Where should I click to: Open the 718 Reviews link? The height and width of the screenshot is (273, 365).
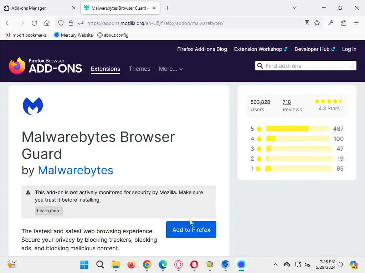pos(292,106)
